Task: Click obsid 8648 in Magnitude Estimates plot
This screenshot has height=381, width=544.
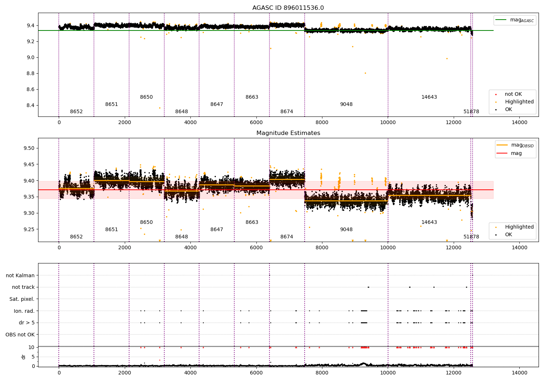Action: pyautogui.click(x=182, y=237)
